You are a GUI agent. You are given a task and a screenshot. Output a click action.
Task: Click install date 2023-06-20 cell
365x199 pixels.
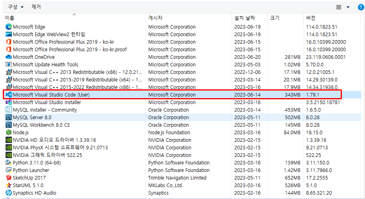pyautogui.click(x=247, y=57)
